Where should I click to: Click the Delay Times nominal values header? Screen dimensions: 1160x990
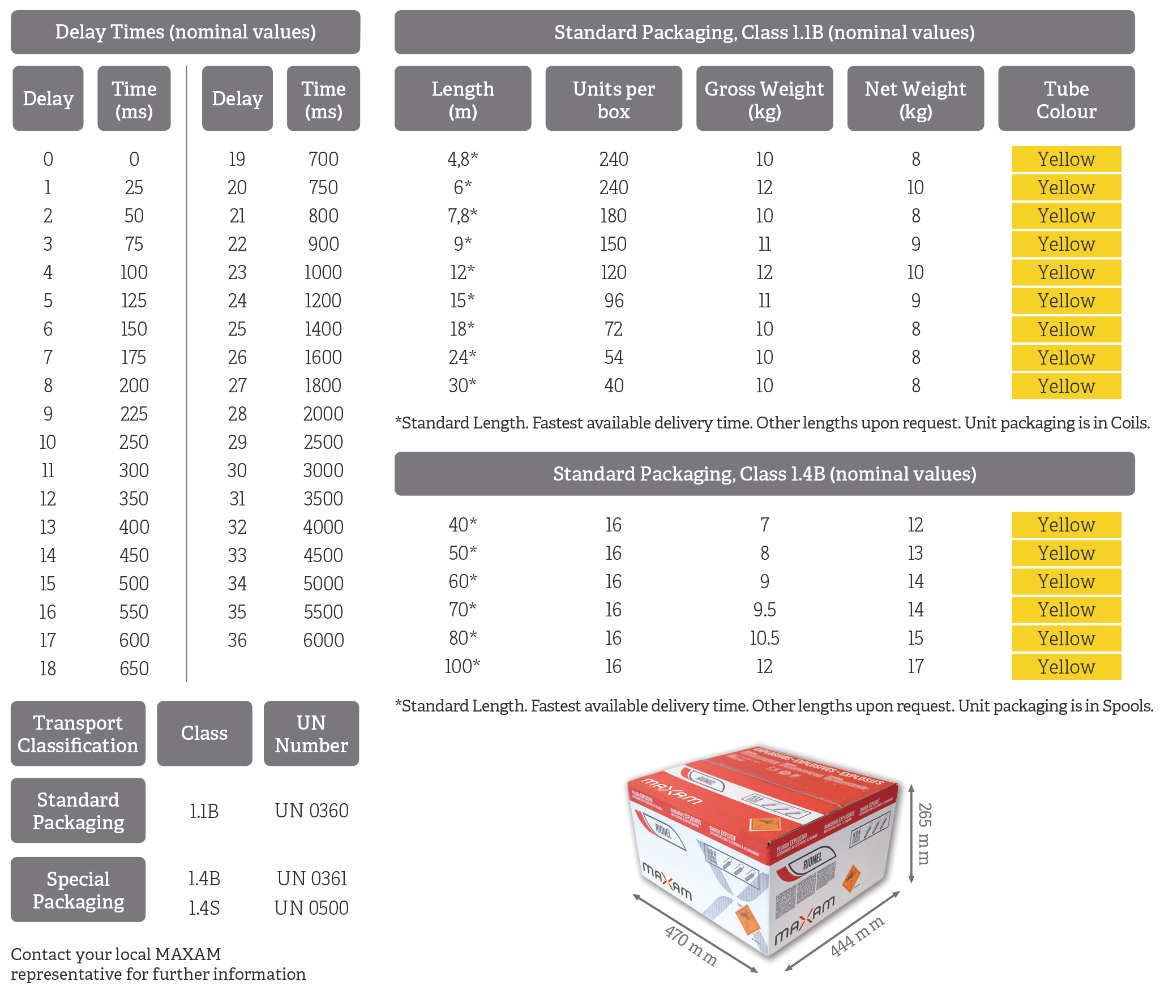click(185, 32)
